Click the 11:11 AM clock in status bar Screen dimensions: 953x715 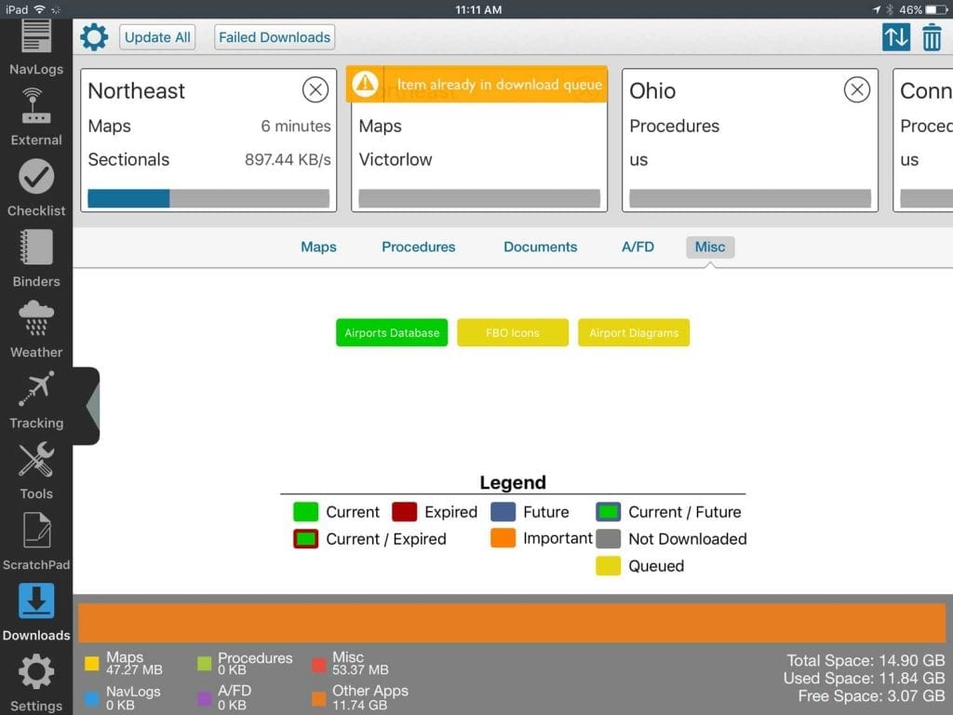(x=478, y=9)
